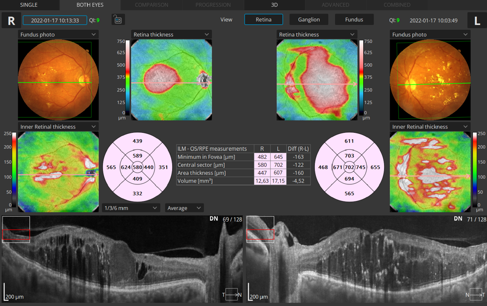
Task: Click the red overview rectangle on left B-scan
Action: (16, 234)
